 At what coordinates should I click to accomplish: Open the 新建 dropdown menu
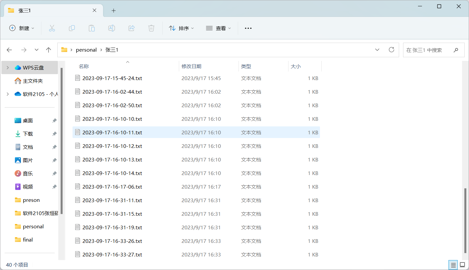pyautogui.click(x=22, y=28)
